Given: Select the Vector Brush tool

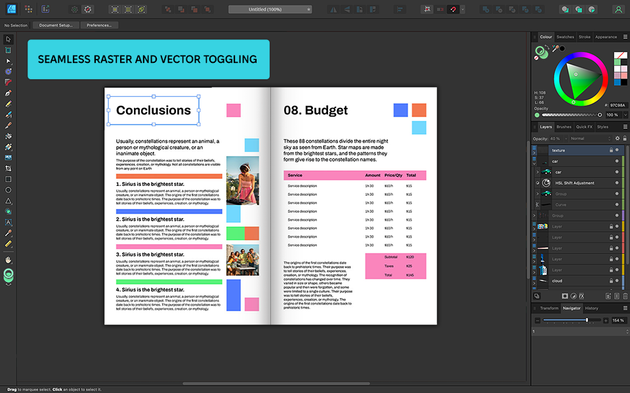Looking at the screenshot, I should [x=8, y=115].
